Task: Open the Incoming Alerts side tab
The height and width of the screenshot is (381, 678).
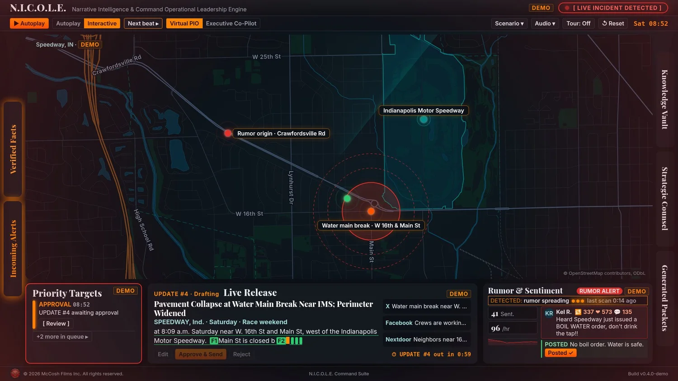Action: click(x=13, y=249)
